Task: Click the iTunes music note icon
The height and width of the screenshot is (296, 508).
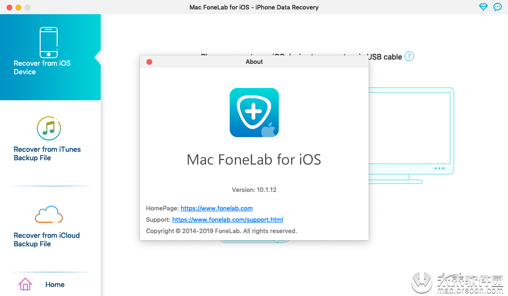Action: [49, 129]
